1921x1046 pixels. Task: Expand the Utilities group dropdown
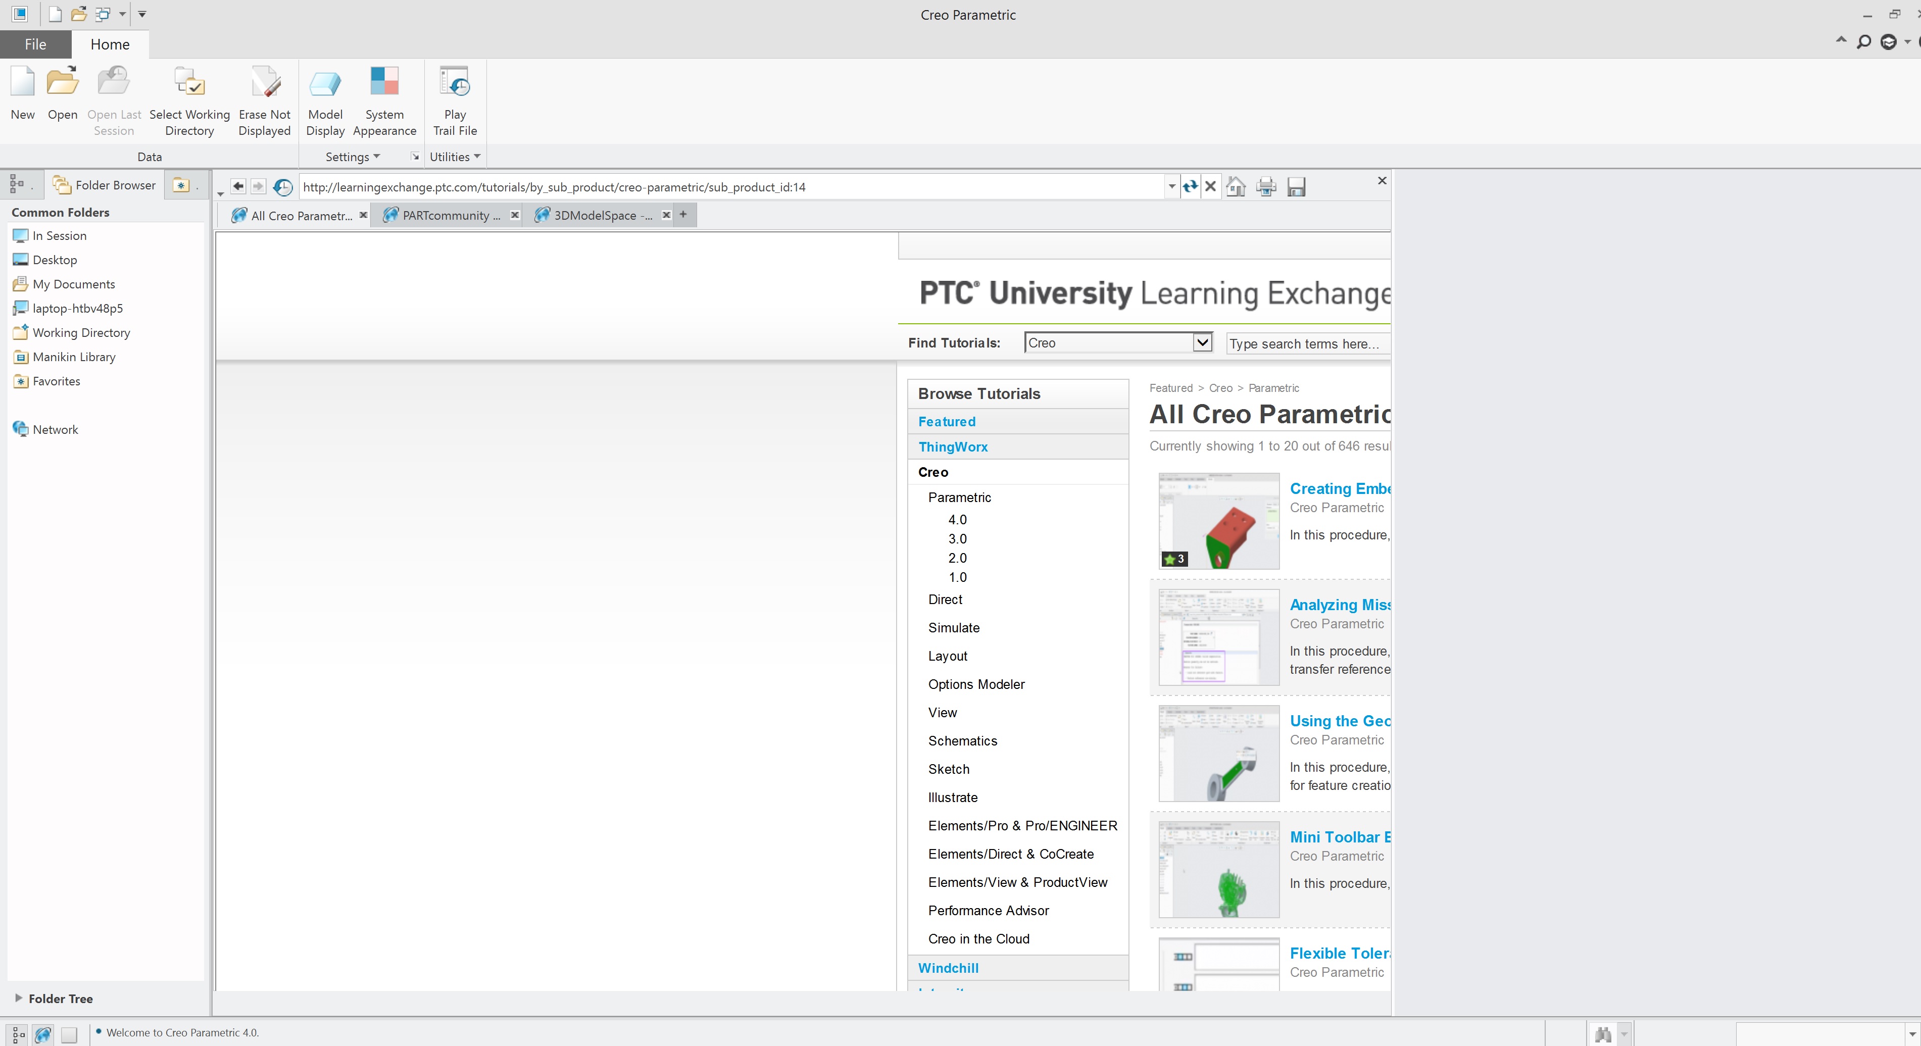tap(454, 157)
